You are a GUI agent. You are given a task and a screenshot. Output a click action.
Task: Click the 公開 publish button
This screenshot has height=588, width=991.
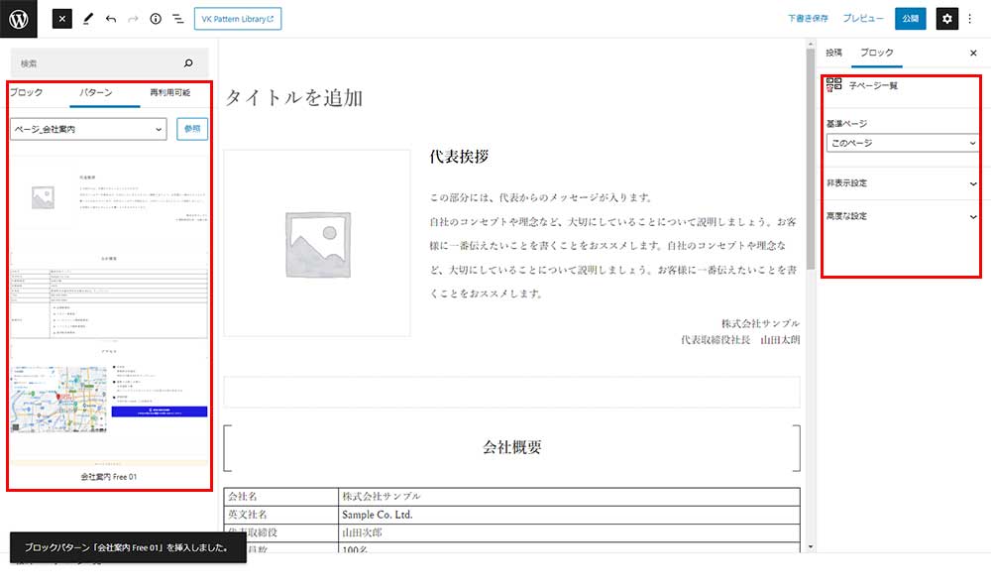[910, 19]
